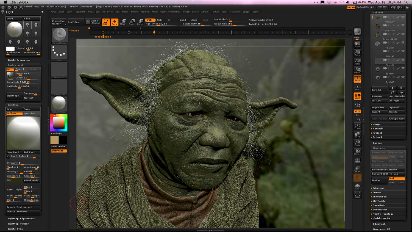Click the Rotate icon in right shelf
Viewport: 412px width, 232px height.
tap(357, 152)
